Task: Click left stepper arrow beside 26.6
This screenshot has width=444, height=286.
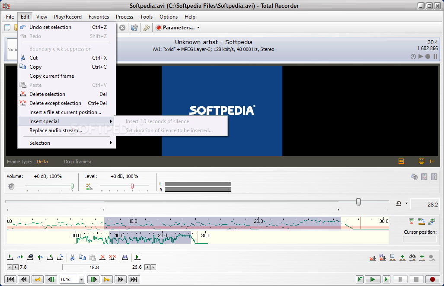Action: pos(147,267)
